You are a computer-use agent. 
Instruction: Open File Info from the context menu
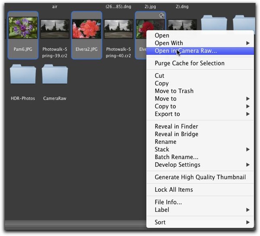click(x=168, y=202)
